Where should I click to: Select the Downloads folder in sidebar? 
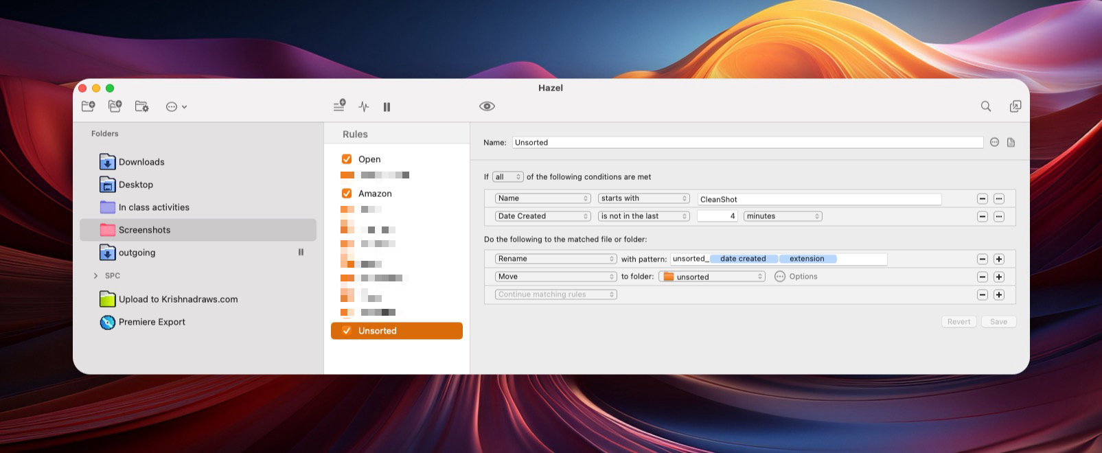coord(141,162)
